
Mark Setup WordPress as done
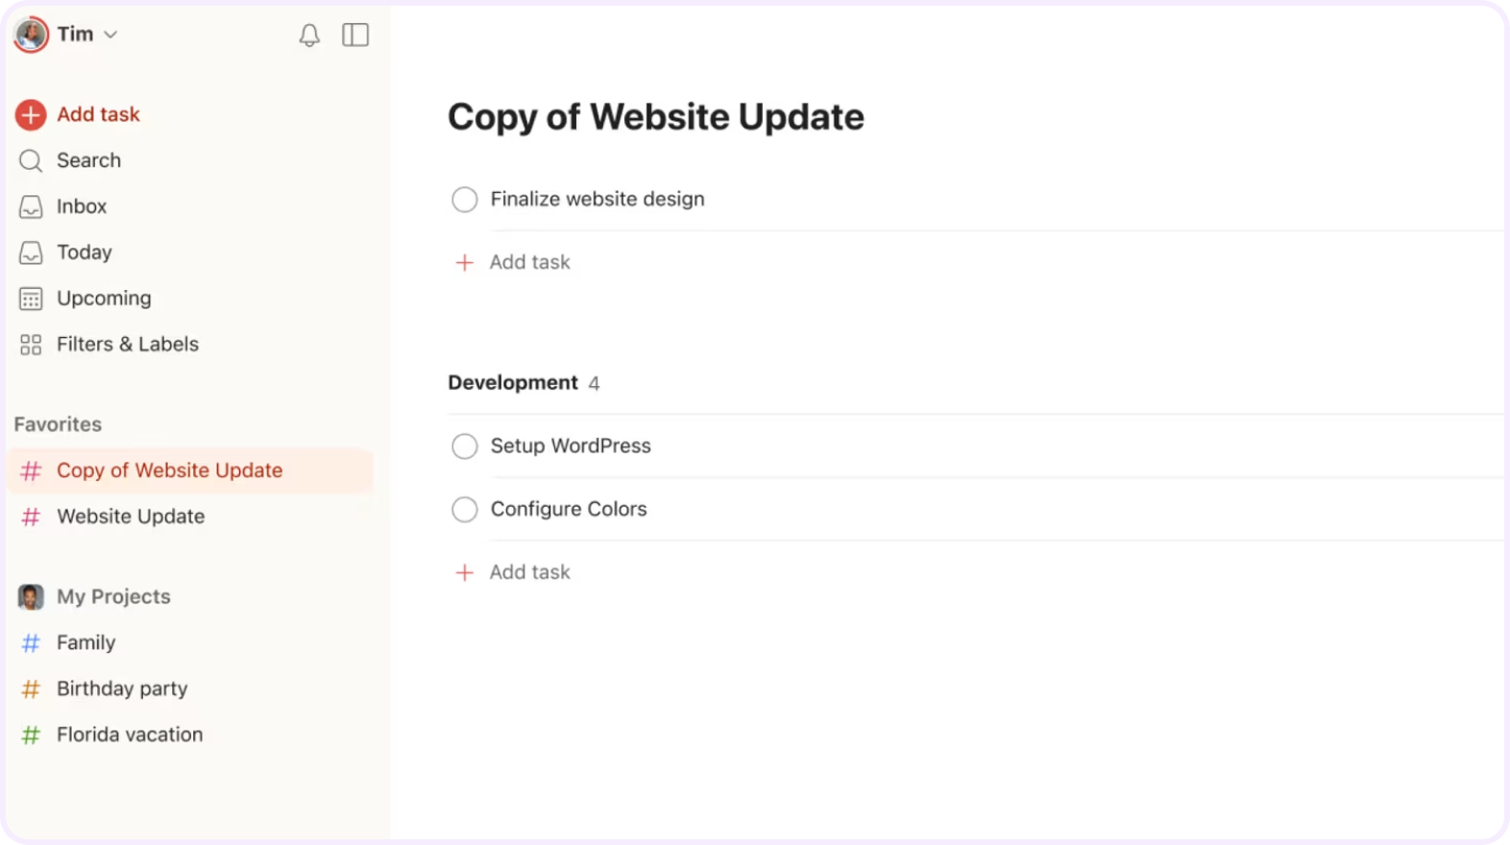tap(465, 446)
